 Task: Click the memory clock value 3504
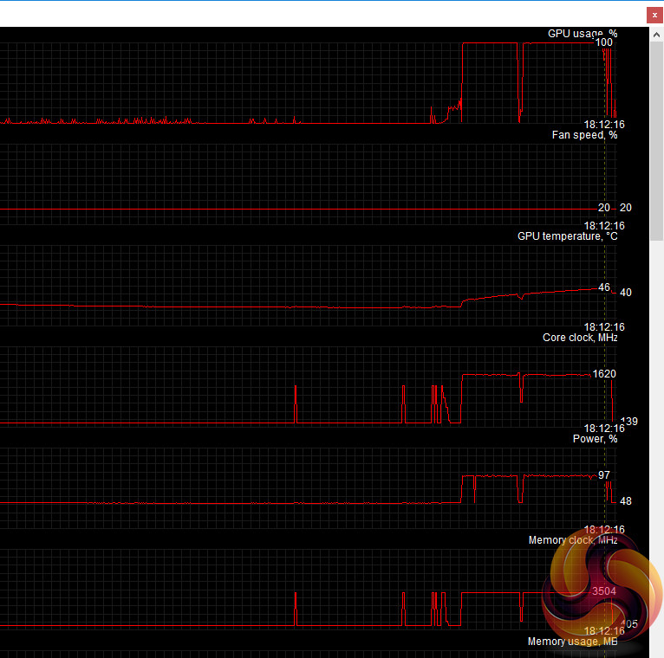[x=604, y=591]
